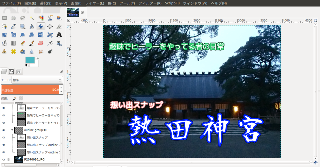Image resolution: width=320 pixels, height=167 pixels.
Task: Select the Bucket Fill tool
Action: [4, 43]
